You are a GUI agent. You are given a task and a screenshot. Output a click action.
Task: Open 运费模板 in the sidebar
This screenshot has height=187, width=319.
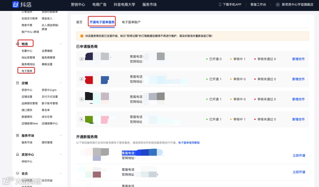tap(47, 51)
